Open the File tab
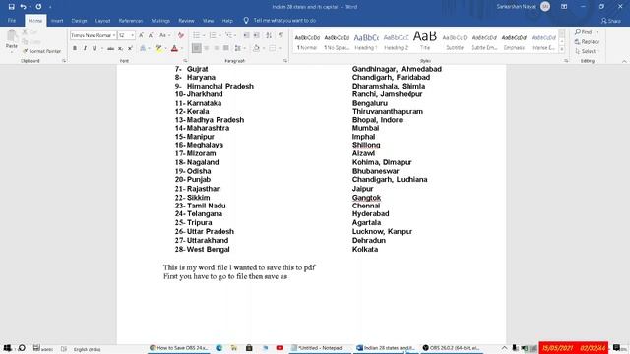The image size is (630, 354). (x=12, y=21)
